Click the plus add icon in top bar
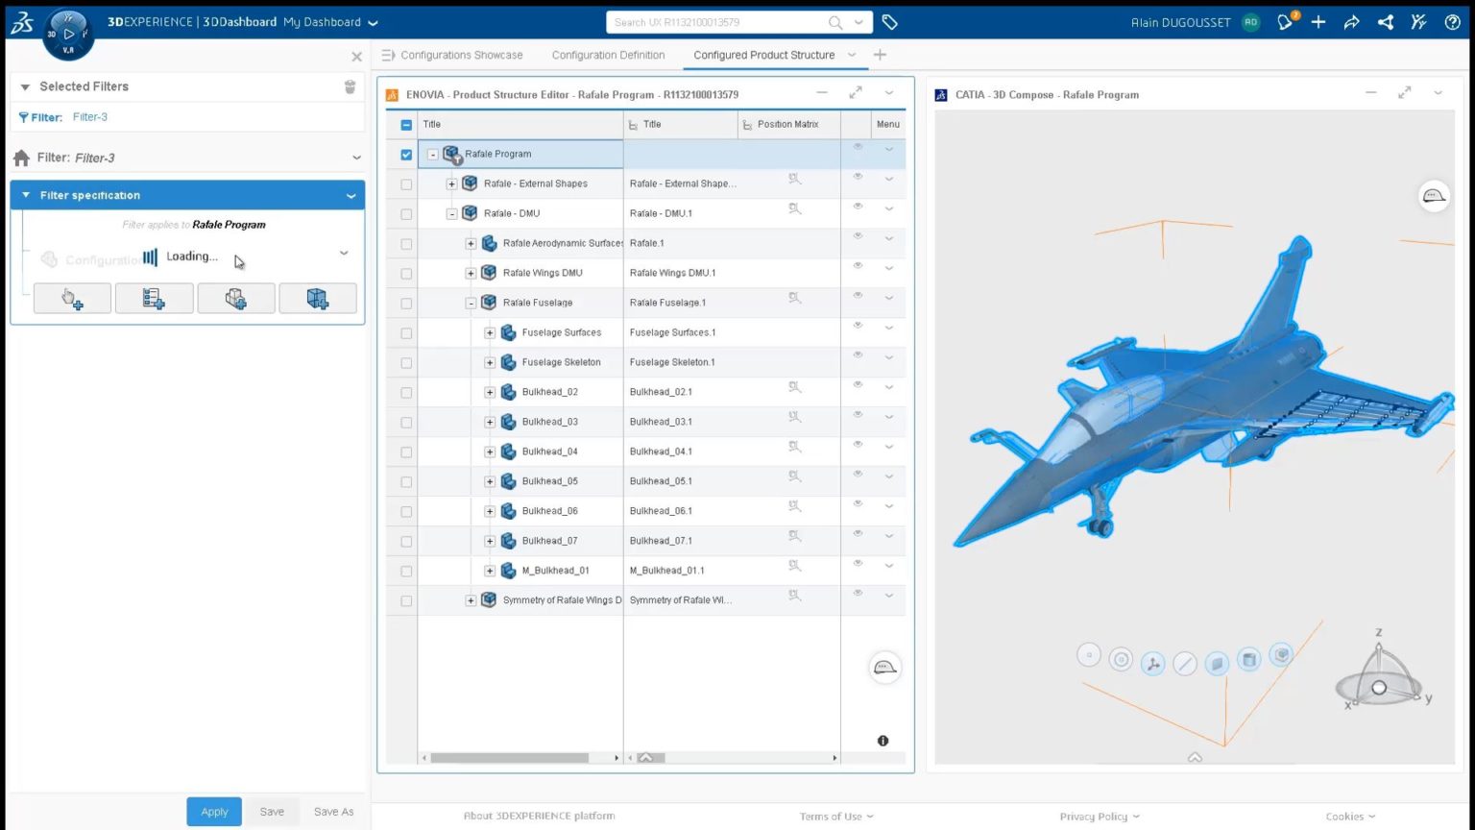Image resolution: width=1475 pixels, height=830 pixels. (x=1318, y=22)
